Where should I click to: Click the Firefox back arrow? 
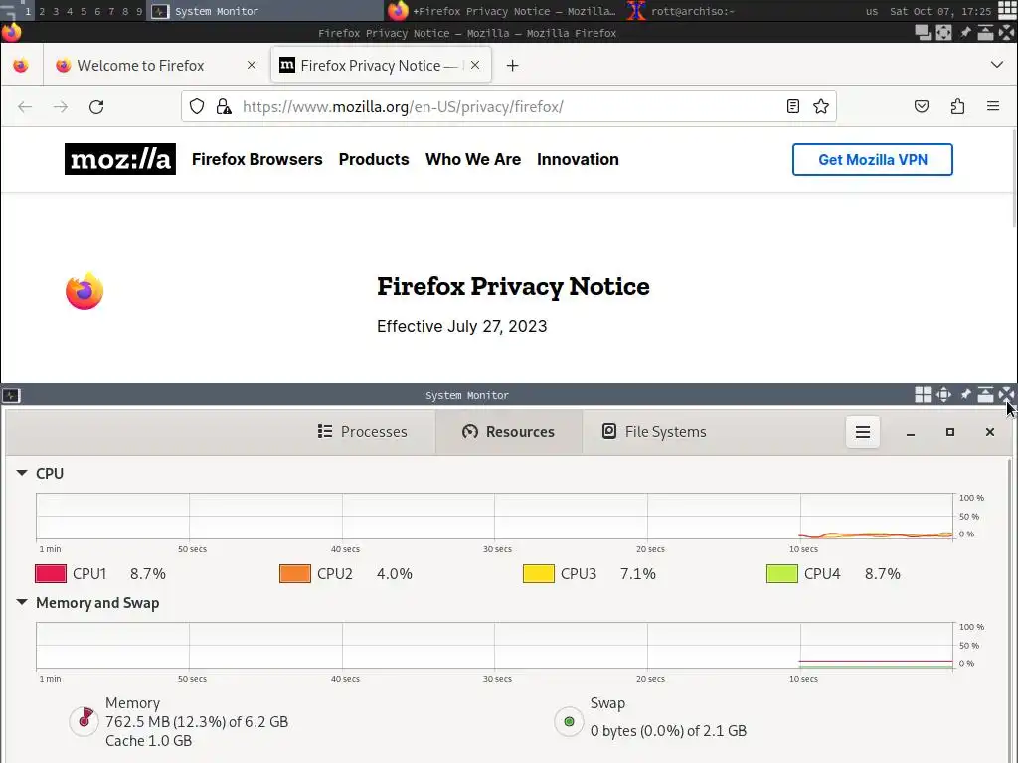coord(25,107)
